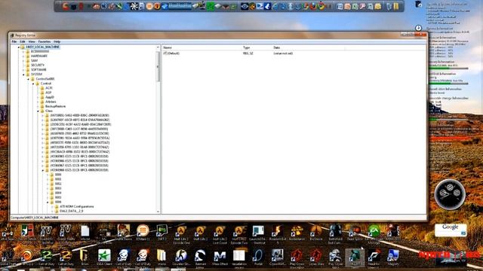Collapse the SYSTEM key arrow
Image resolution: width=483 pixels, height=271 pixels.
point(23,75)
